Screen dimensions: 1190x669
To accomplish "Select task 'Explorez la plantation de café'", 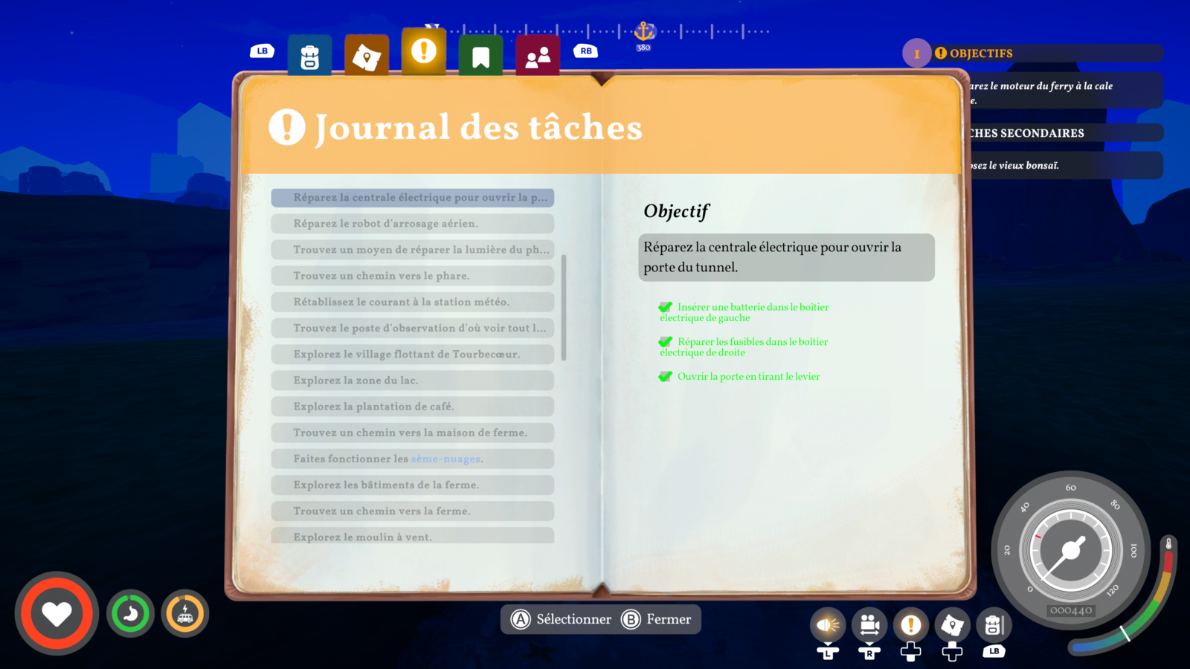I will (x=413, y=406).
